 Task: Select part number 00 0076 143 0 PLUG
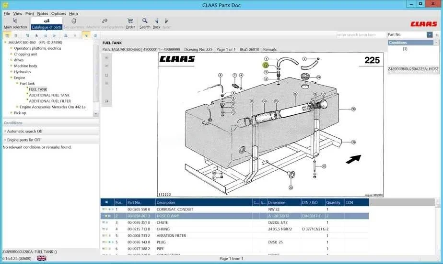tap(234, 242)
